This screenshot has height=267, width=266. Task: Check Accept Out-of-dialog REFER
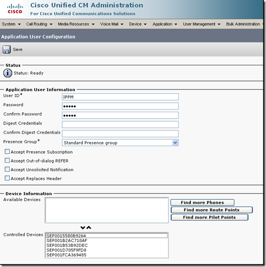coord(7,161)
